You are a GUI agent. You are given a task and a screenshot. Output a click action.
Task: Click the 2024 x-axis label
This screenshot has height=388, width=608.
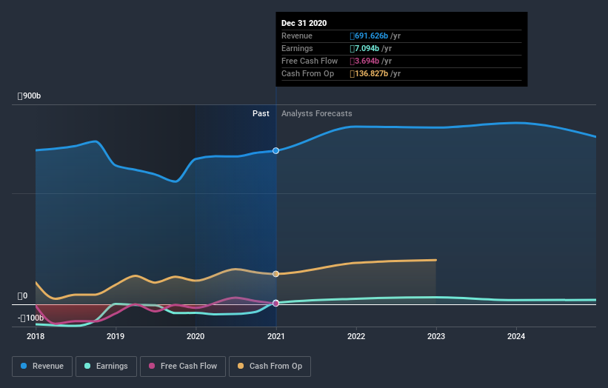tap(516, 336)
